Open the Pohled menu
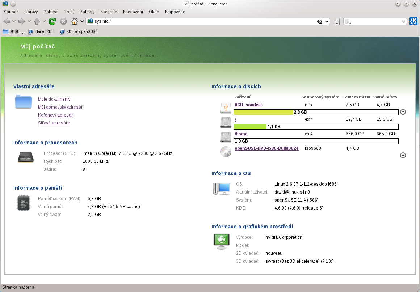Viewport: 420px width, 292px height. [x=50, y=12]
